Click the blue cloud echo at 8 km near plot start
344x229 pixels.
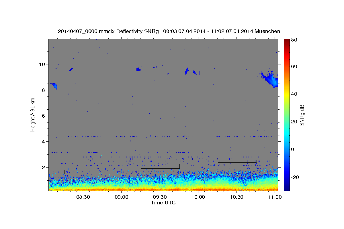pos(54,86)
